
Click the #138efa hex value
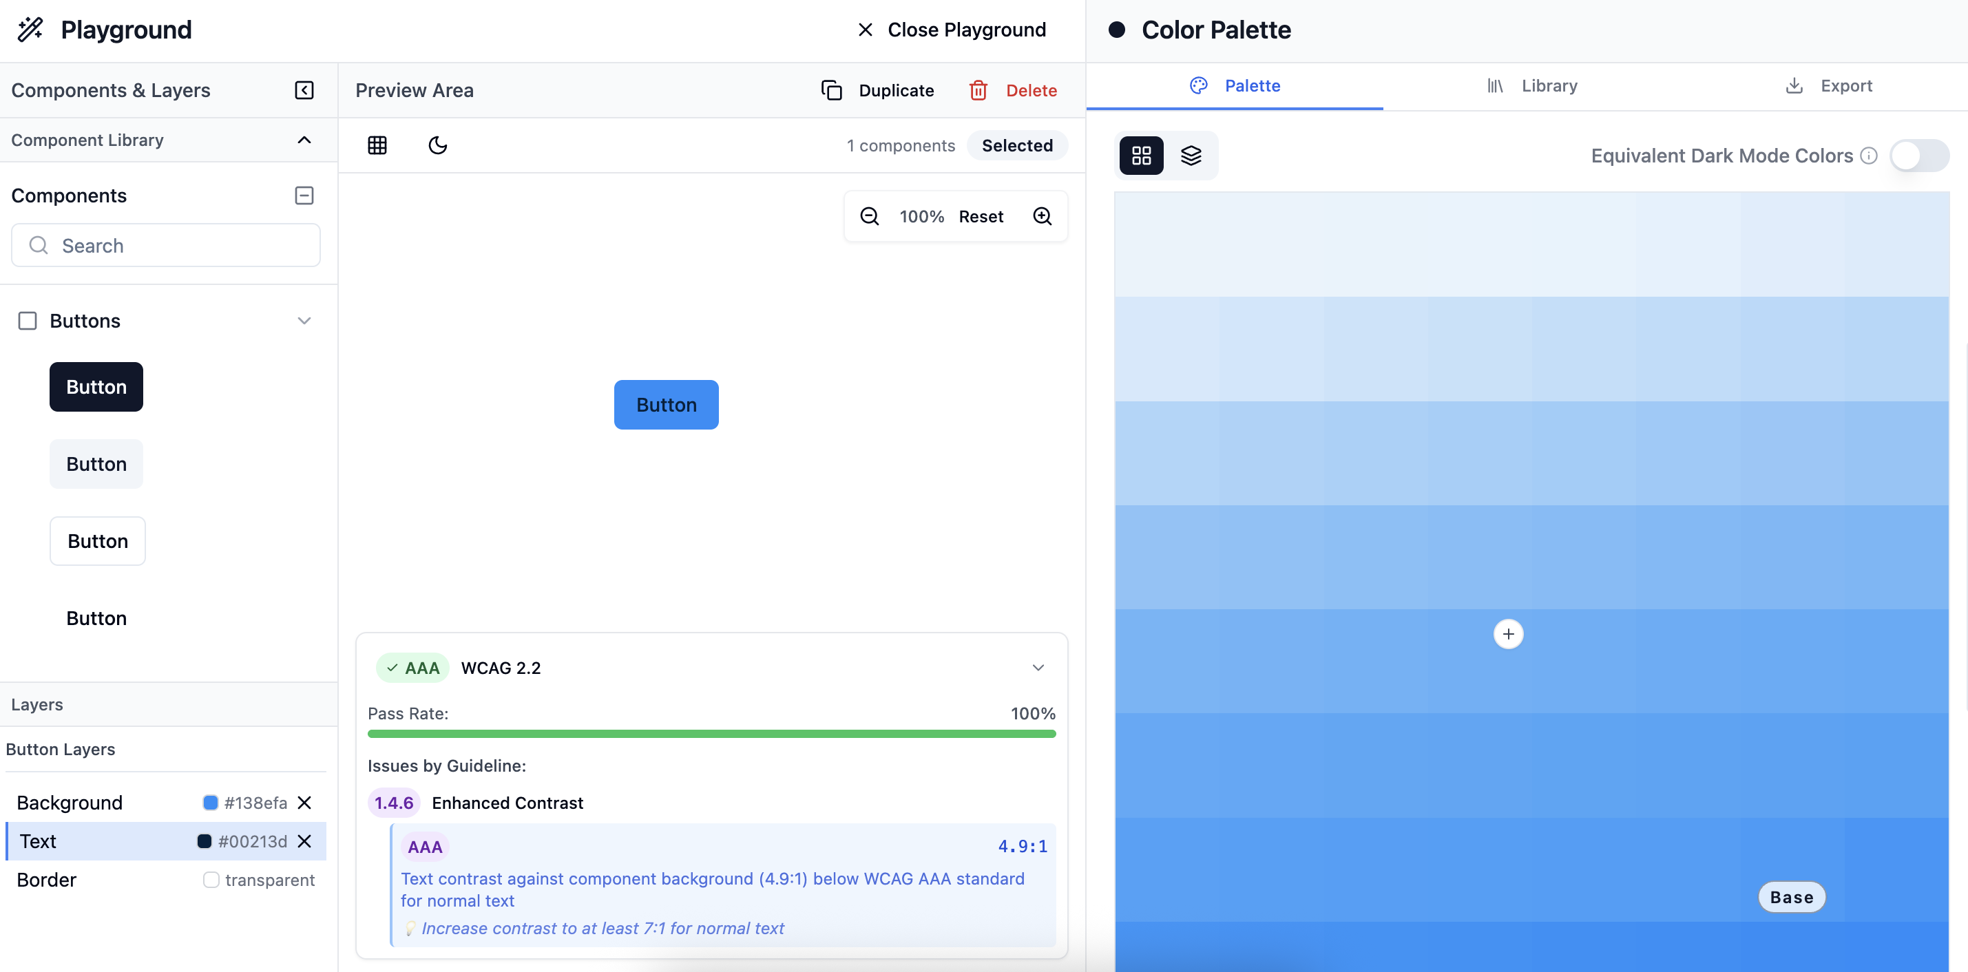(256, 803)
